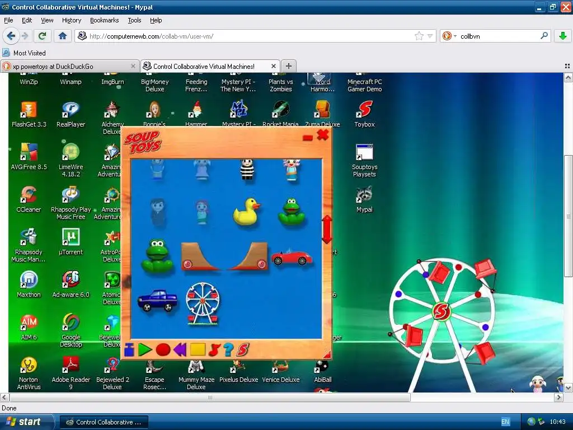Open the Windows start button

(x=27, y=422)
